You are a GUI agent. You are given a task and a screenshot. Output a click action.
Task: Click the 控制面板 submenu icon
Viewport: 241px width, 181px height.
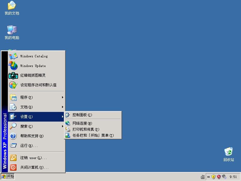(67, 115)
